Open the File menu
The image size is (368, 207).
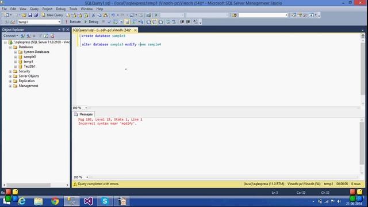tap(4, 9)
